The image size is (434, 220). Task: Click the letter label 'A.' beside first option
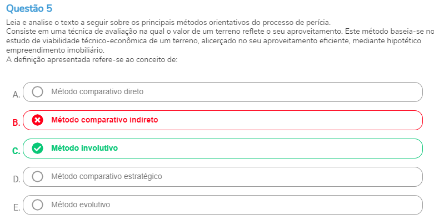(16, 95)
